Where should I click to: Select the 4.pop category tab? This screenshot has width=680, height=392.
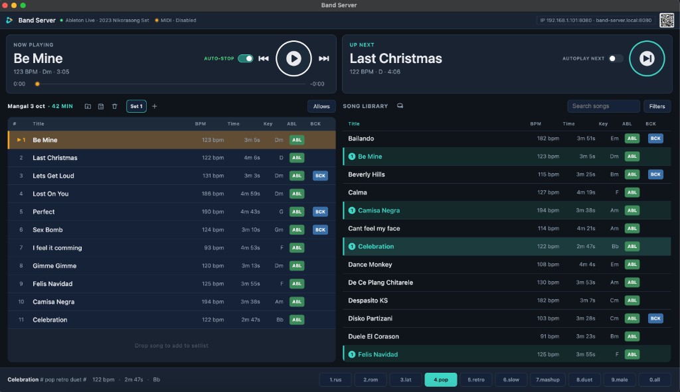point(441,379)
